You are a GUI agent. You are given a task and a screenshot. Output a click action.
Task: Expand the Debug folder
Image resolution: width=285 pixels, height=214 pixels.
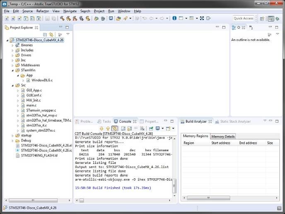12,141
